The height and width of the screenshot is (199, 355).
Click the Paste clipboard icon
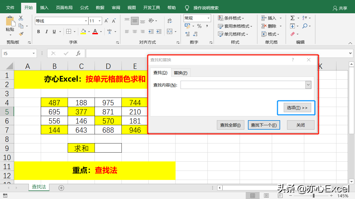[x=10, y=21]
